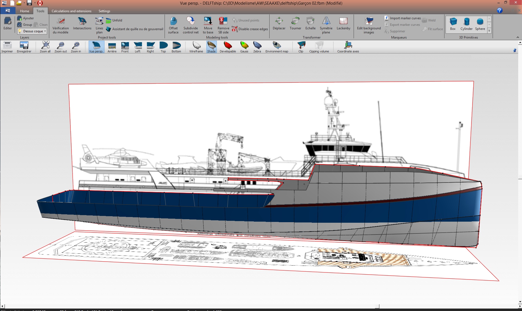Switch to the Home ribbon tab
The width and height of the screenshot is (522, 311).
point(24,11)
